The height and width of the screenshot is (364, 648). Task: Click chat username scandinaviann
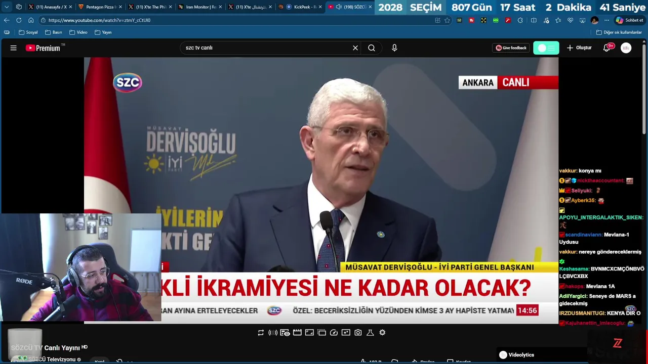coord(584,235)
